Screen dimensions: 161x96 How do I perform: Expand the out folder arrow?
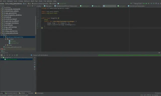(x=1, y=49)
